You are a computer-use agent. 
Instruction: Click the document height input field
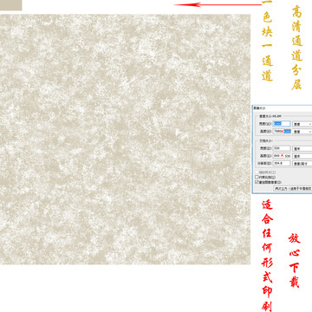pos(282,156)
